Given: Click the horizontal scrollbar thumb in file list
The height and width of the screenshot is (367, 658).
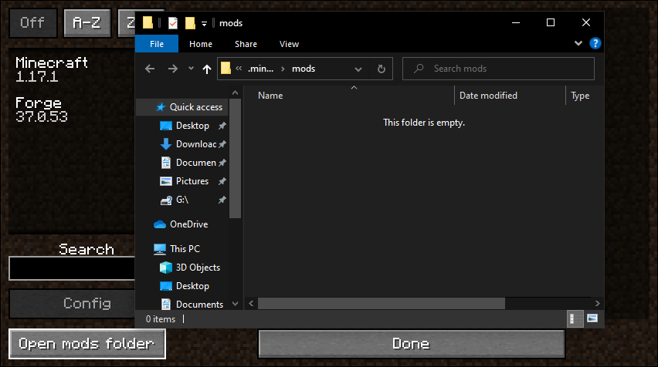Looking at the screenshot, I should [x=381, y=303].
